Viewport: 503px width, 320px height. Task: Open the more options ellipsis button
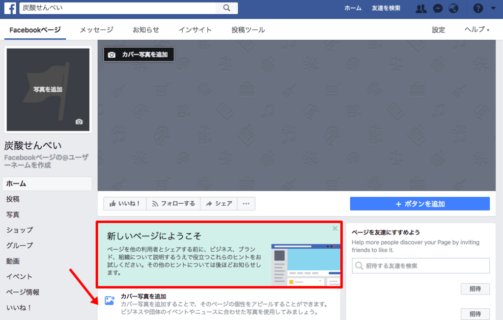(x=246, y=204)
